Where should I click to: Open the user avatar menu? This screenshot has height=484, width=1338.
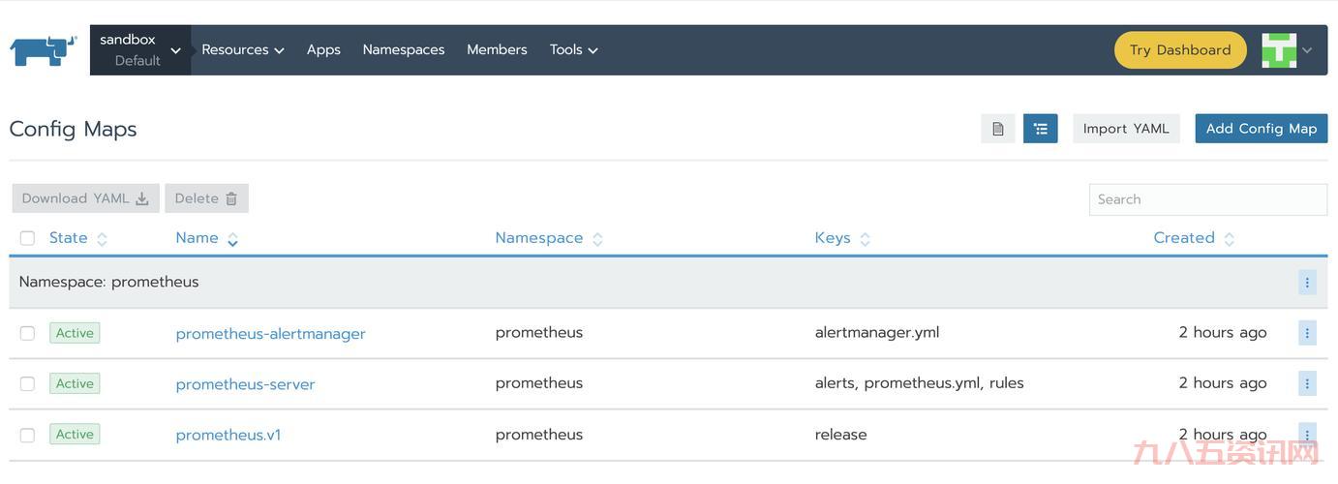click(x=1286, y=50)
